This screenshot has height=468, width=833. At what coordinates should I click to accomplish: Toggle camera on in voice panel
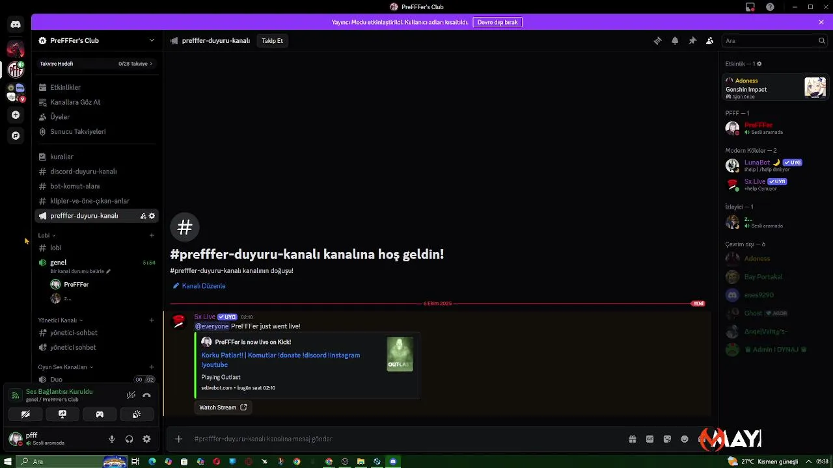pos(25,414)
